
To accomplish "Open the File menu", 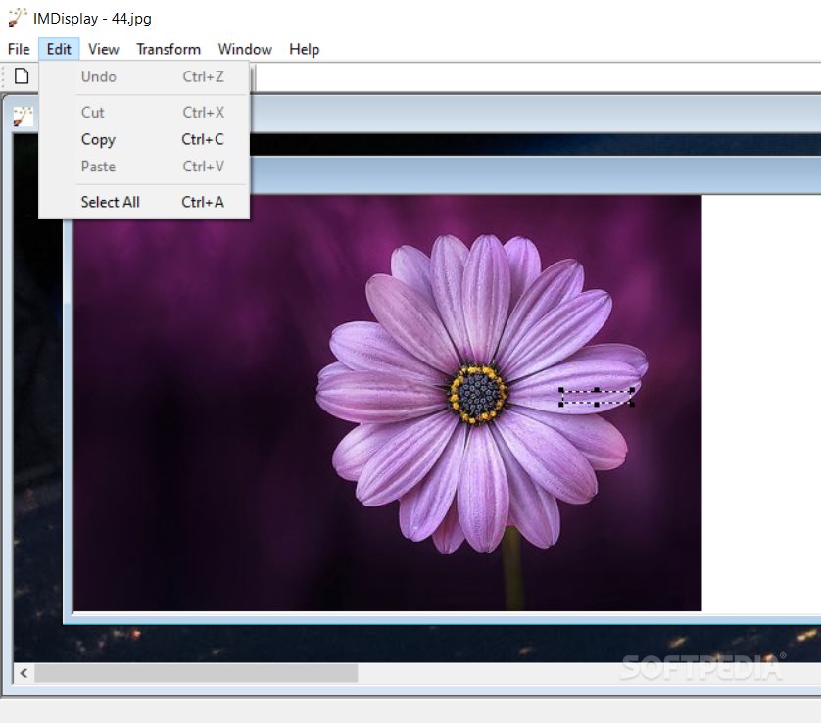I will [x=19, y=49].
